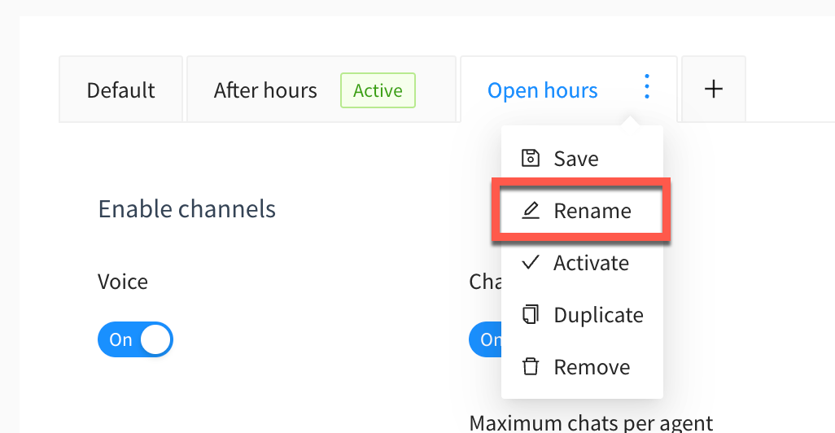Viewport: 835px width, 433px height.
Task: Turn off the Voice channel toggle
Action: point(135,339)
